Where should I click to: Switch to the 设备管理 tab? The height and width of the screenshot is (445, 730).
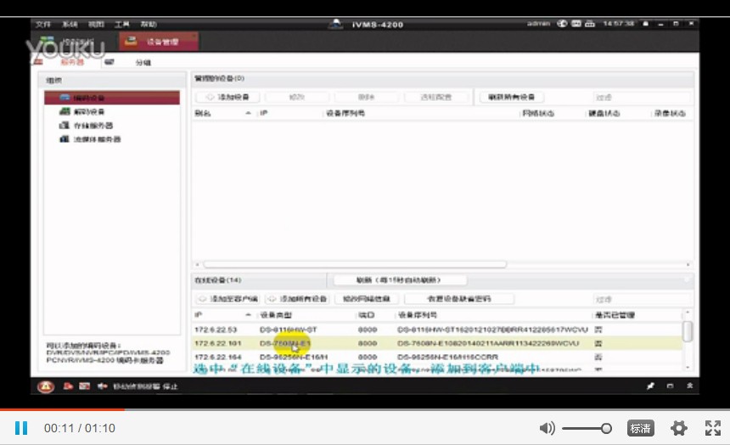point(158,42)
